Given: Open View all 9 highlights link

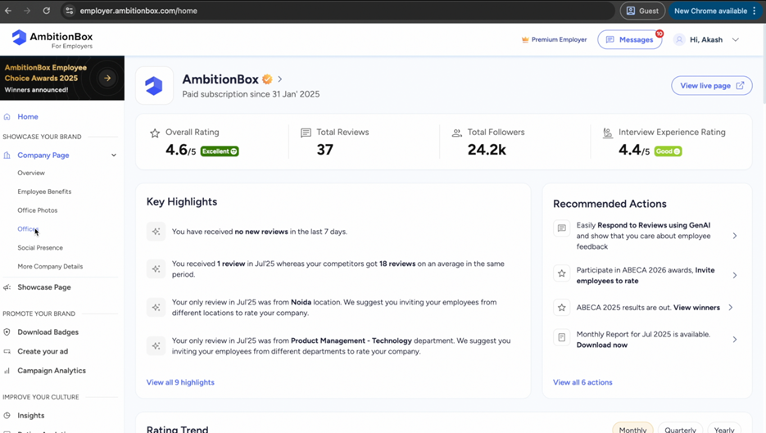Looking at the screenshot, I should coord(180,382).
